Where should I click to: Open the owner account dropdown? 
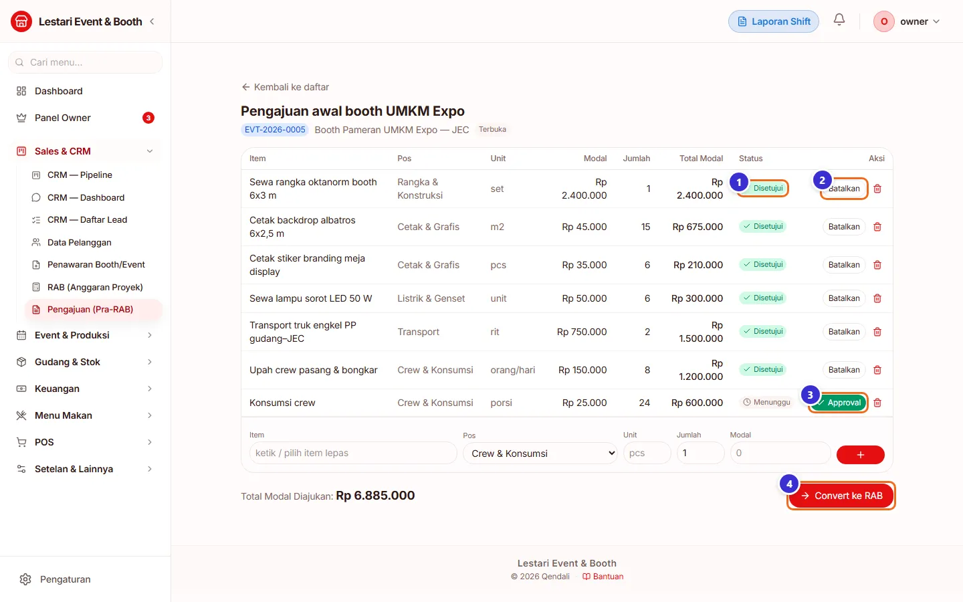tap(907, 21)
